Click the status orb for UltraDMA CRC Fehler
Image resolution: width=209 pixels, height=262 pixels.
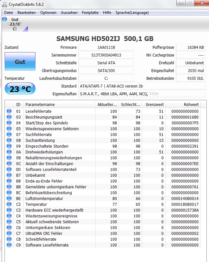tap(9, 233)
